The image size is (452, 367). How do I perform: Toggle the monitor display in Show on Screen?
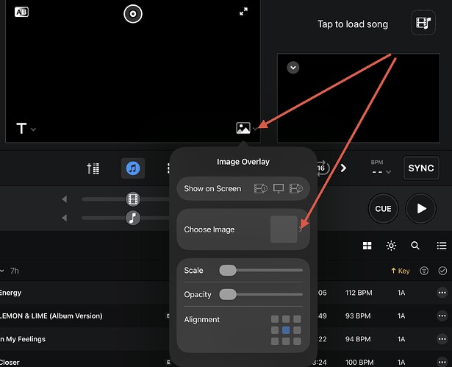coord(278,188)
